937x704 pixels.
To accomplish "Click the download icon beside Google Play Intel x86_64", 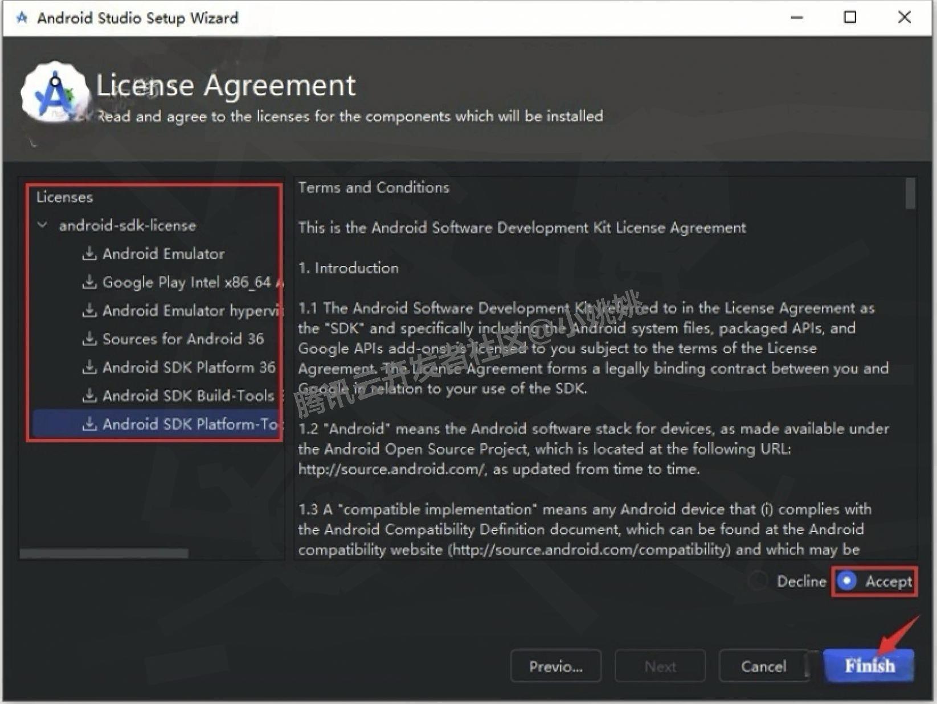I will [x=89, y=282].
